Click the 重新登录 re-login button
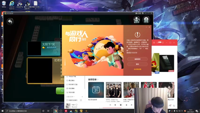This screenshot has width=200, height=113. click(x=137, y=59)
